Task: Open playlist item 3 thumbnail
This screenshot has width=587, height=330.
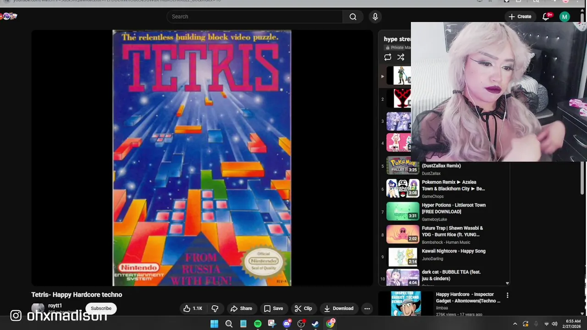Action: (x=399, y=121)
